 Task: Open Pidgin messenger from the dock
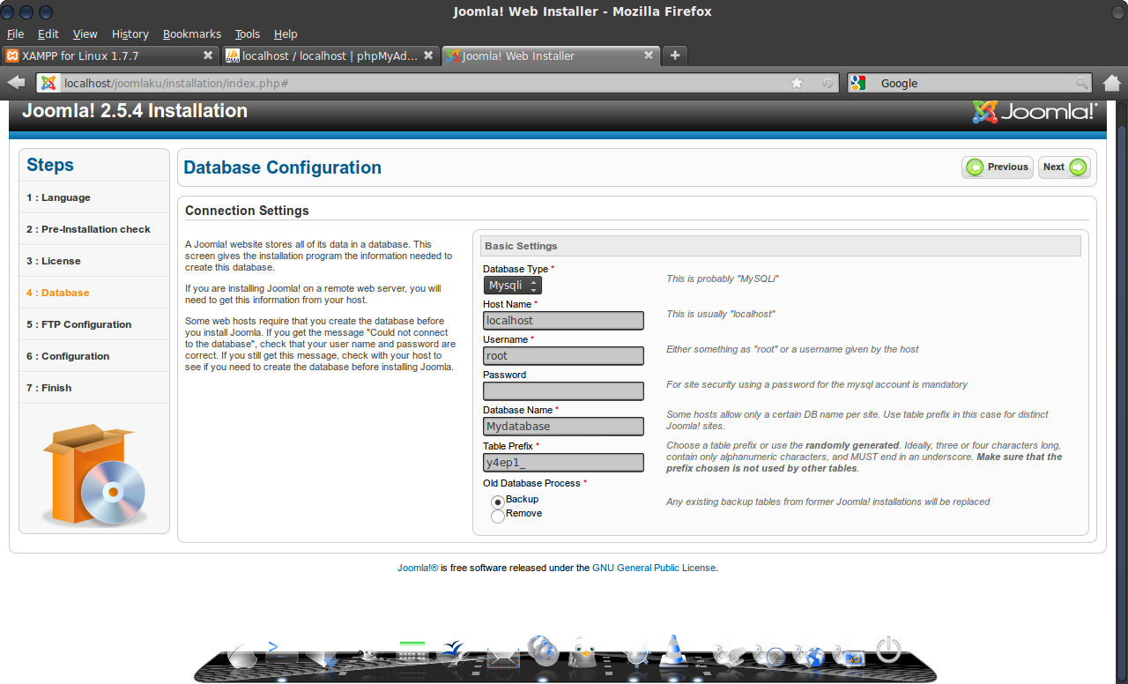pyautogui.click(x=583, y=653)
